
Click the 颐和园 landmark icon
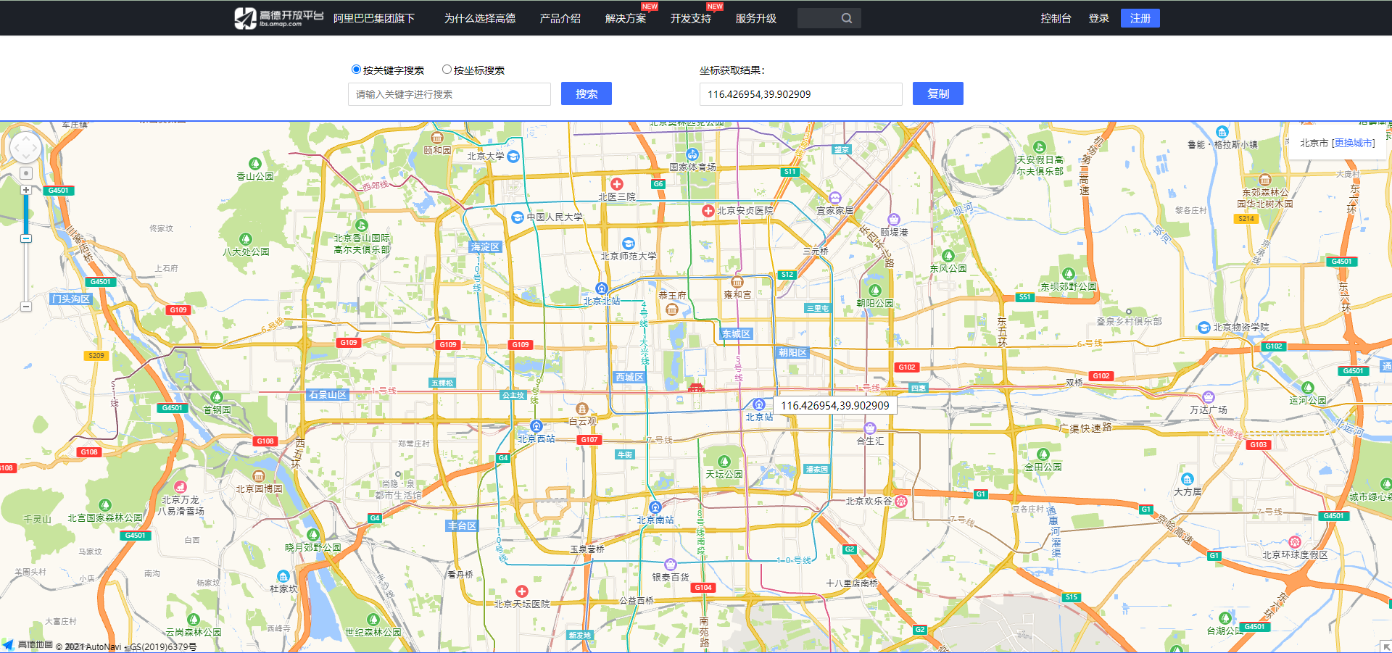click(x=437, y=138)
